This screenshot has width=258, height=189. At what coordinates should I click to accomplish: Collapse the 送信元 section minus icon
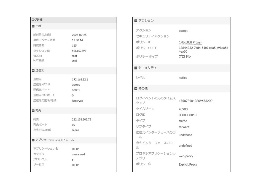coord(33,71)
